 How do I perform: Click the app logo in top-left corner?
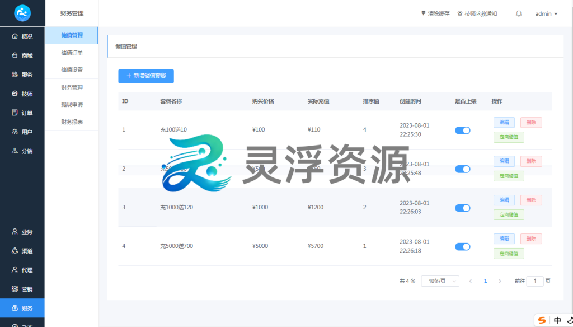[22, 13]
